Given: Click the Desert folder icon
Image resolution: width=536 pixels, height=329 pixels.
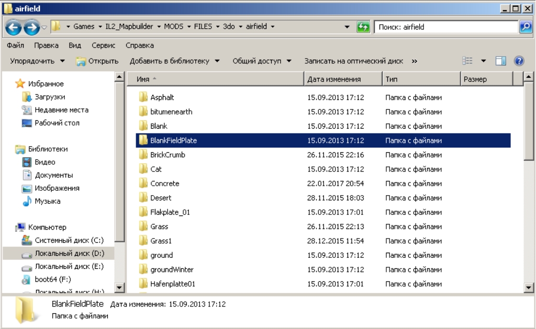Looking at the screenshot, I should (x=143, y=198).
